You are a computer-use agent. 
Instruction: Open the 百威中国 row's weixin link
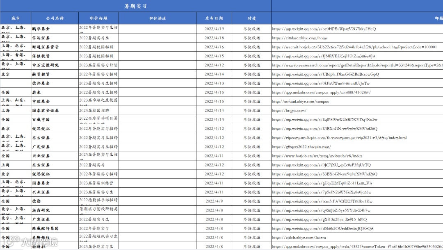pos(324,120)
